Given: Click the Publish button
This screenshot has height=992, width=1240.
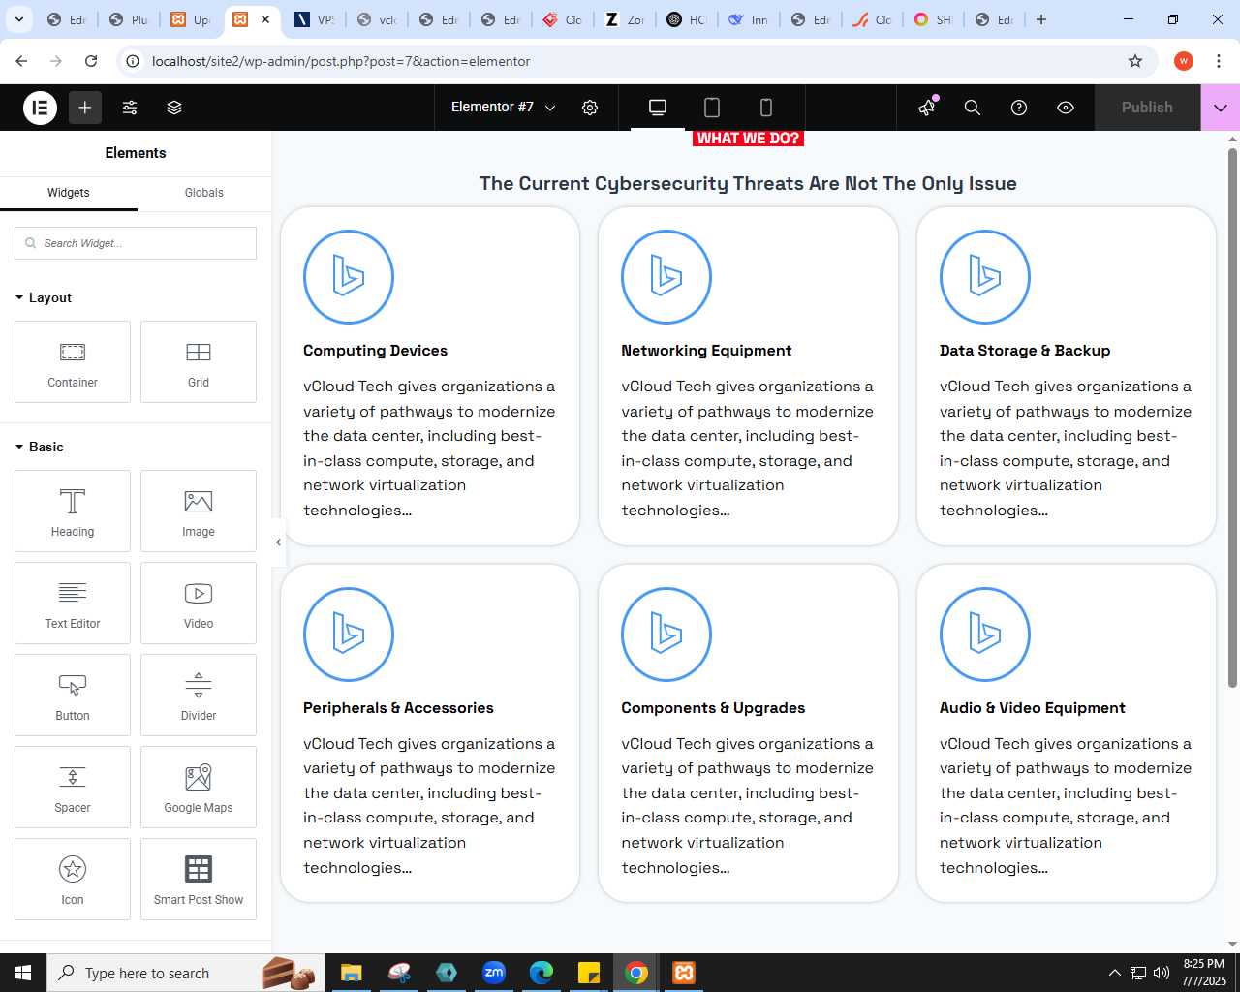Looking at the screenshot, I should click(1147, 108).
